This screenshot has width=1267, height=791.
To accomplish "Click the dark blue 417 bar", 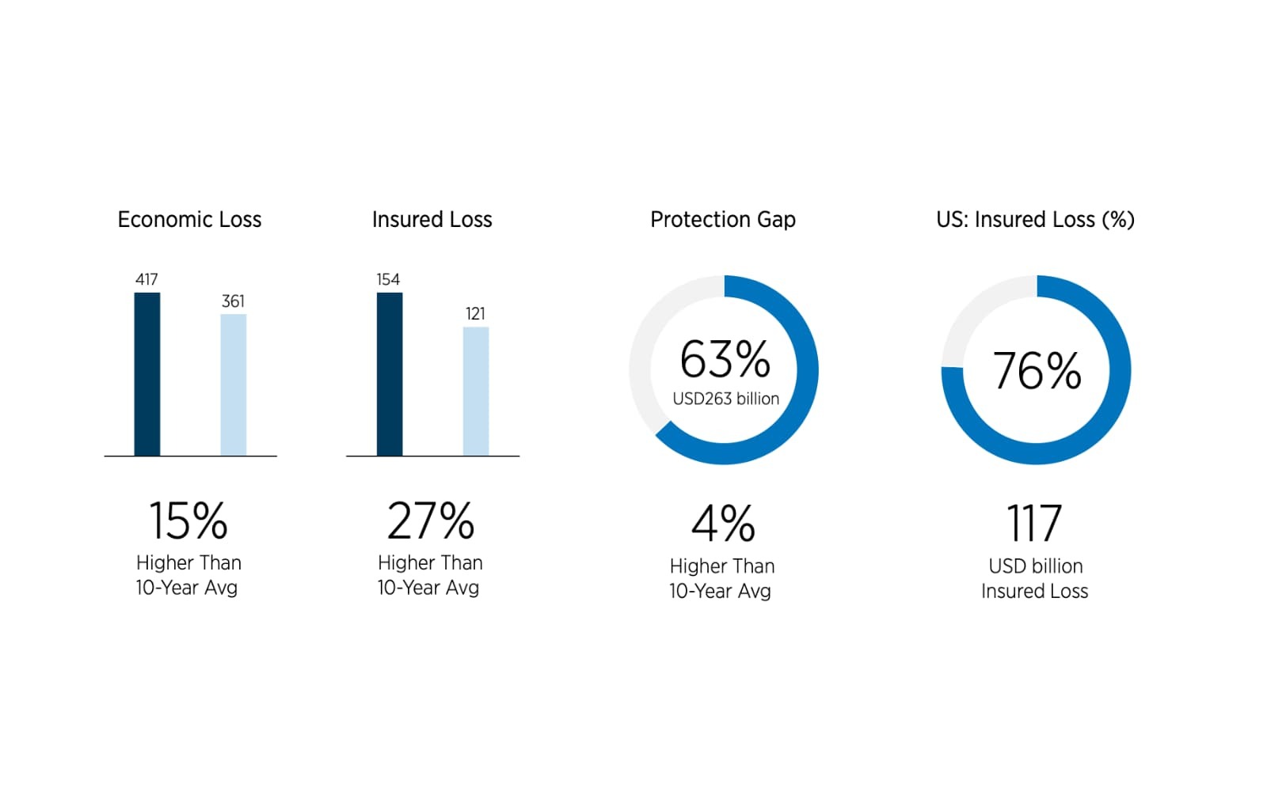I will (x=147, y=374).
